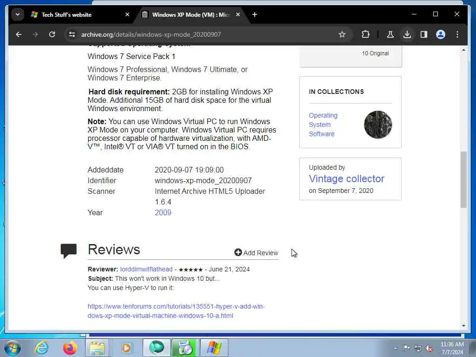Screen dimensions: 476x357
Task: Select the Addeddate value 2020-09-07 19:09:00
Action: (x=189, y=170)
